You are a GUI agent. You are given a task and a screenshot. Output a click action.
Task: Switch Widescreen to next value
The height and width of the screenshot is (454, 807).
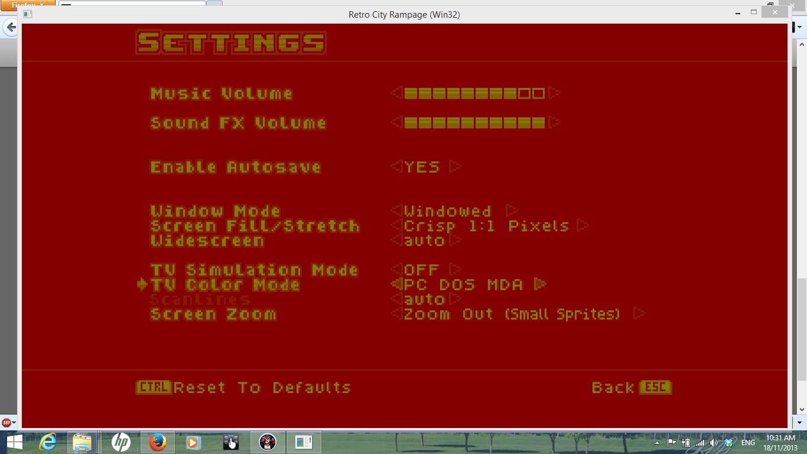point(455,240)
